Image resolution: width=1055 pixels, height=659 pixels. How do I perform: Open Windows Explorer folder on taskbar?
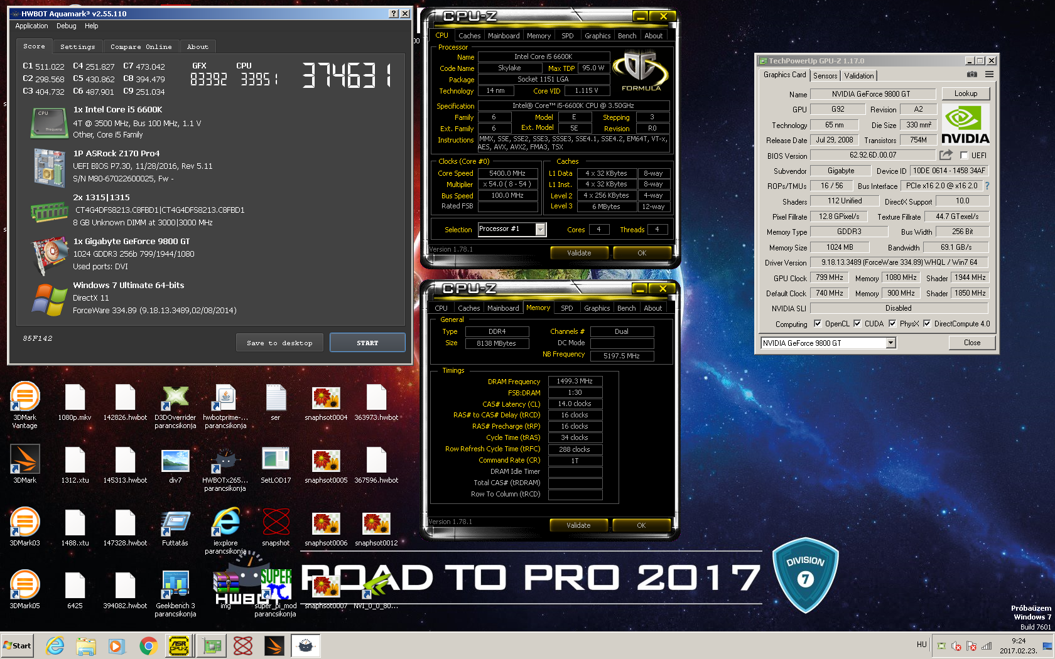click(x=86, y=645)
